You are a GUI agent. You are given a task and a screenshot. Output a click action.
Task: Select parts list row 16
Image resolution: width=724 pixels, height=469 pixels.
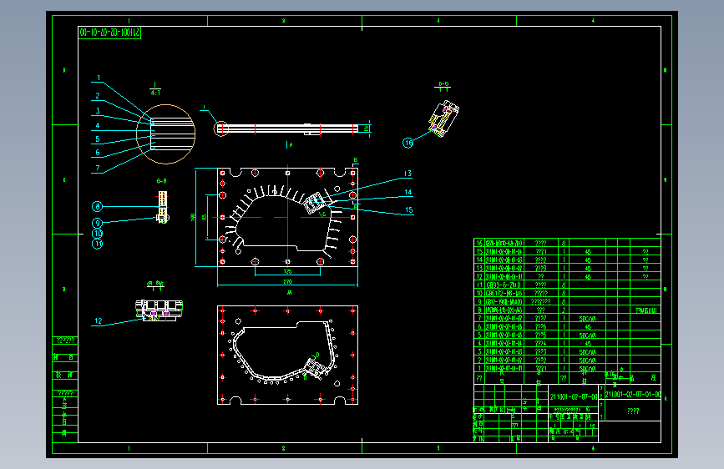click(568, 243)
